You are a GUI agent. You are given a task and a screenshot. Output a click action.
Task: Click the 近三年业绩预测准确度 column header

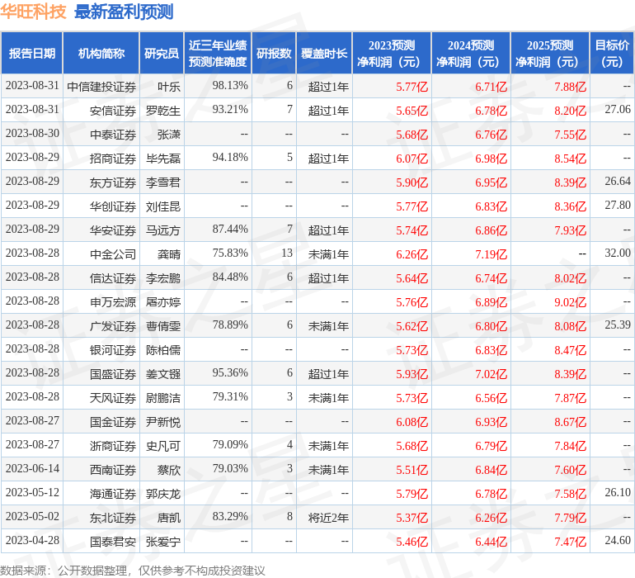[218, 53]
